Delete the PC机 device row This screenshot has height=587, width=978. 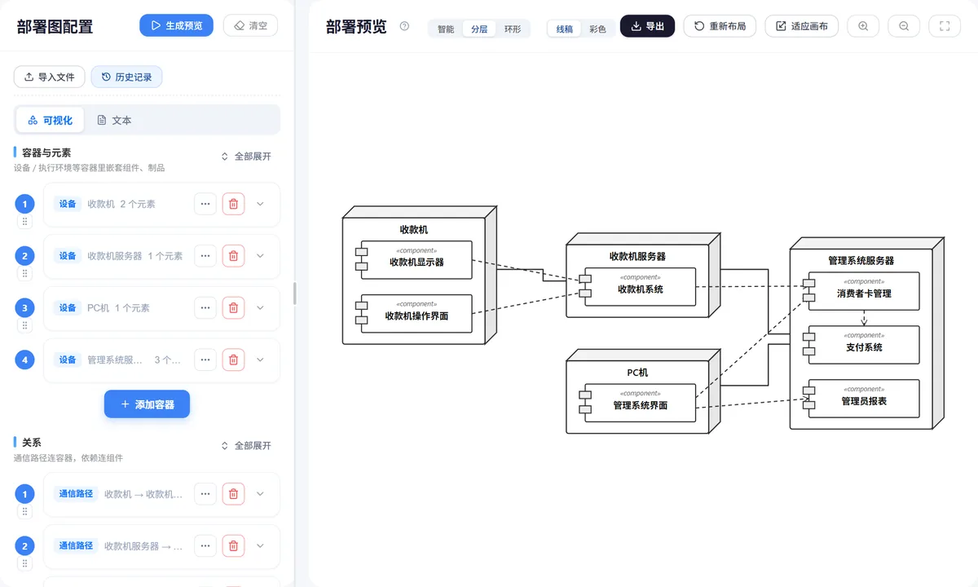233,307
